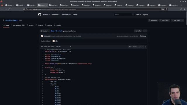Switch to the Projects tab

[39, 25]
